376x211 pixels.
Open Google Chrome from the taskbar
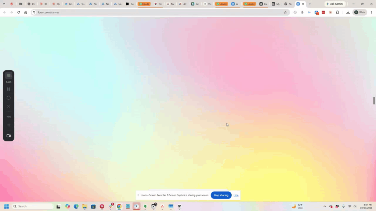[119, 206]
